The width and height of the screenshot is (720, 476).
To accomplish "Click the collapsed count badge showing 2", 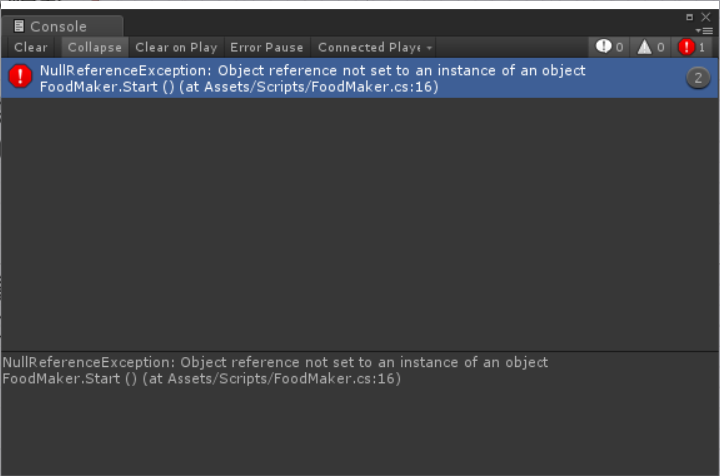I will pos(698,77).
